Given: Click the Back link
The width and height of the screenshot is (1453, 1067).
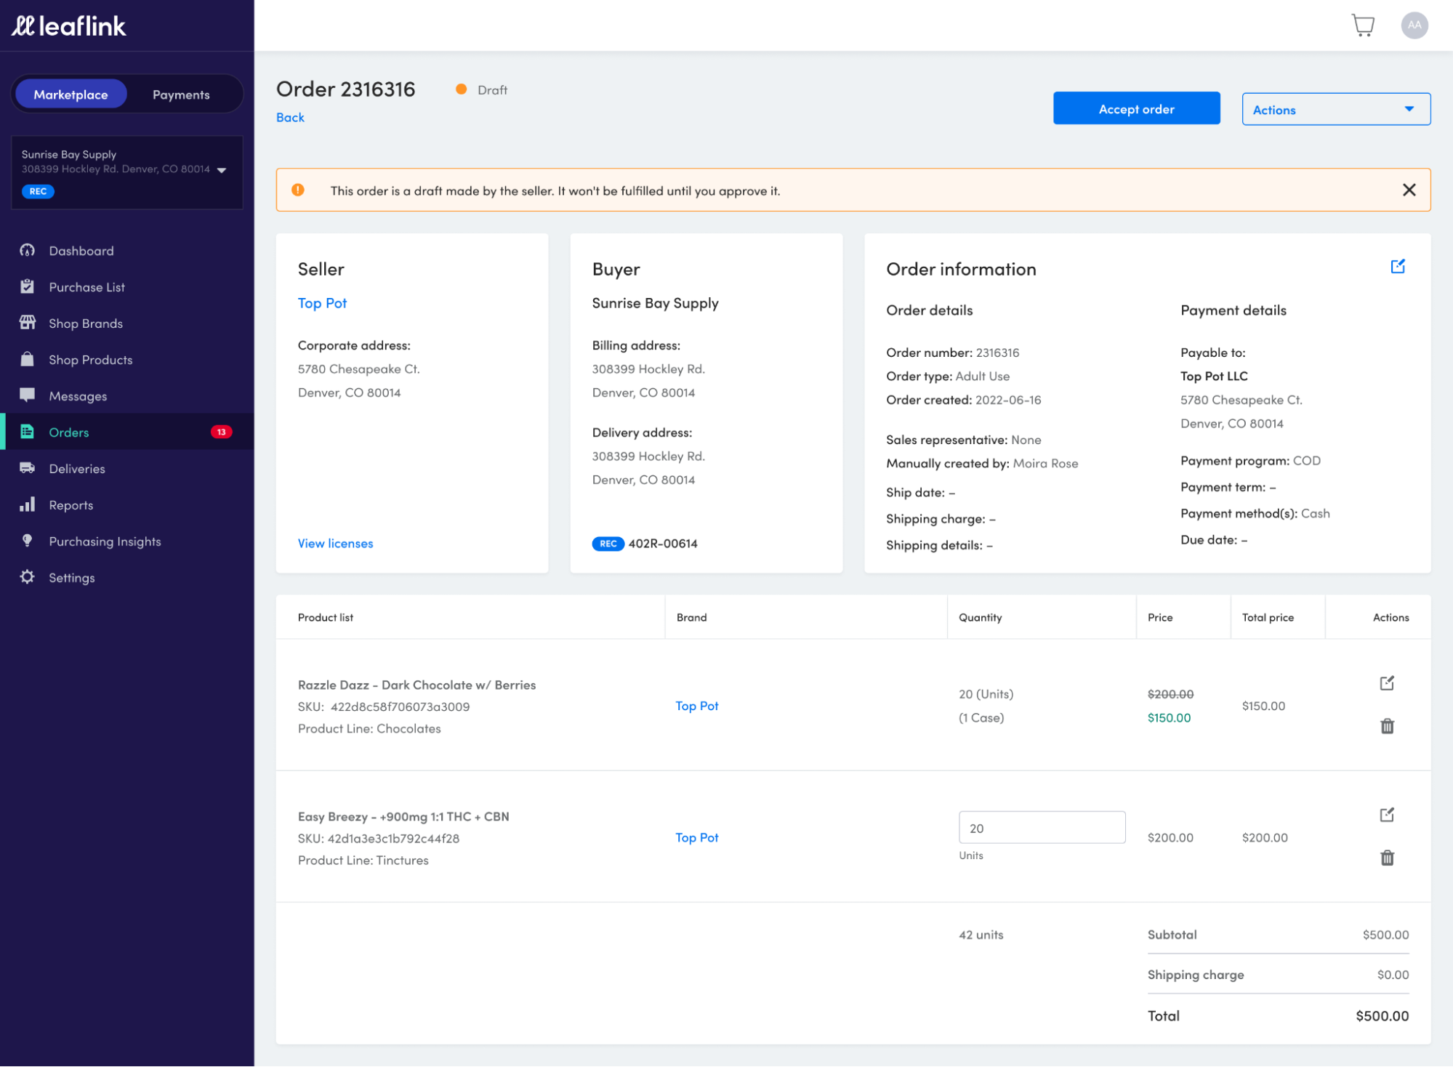Looking at the screenshot, I should pyautogui.click(x=290, y=118).
